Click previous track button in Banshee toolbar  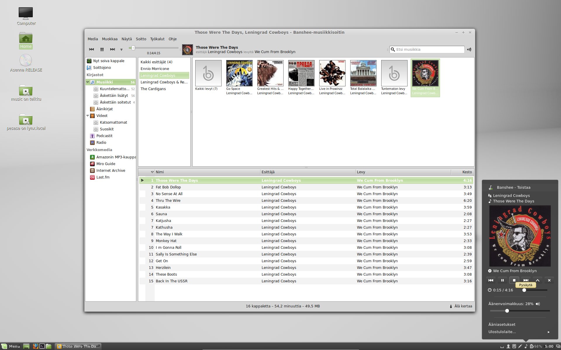92,50
